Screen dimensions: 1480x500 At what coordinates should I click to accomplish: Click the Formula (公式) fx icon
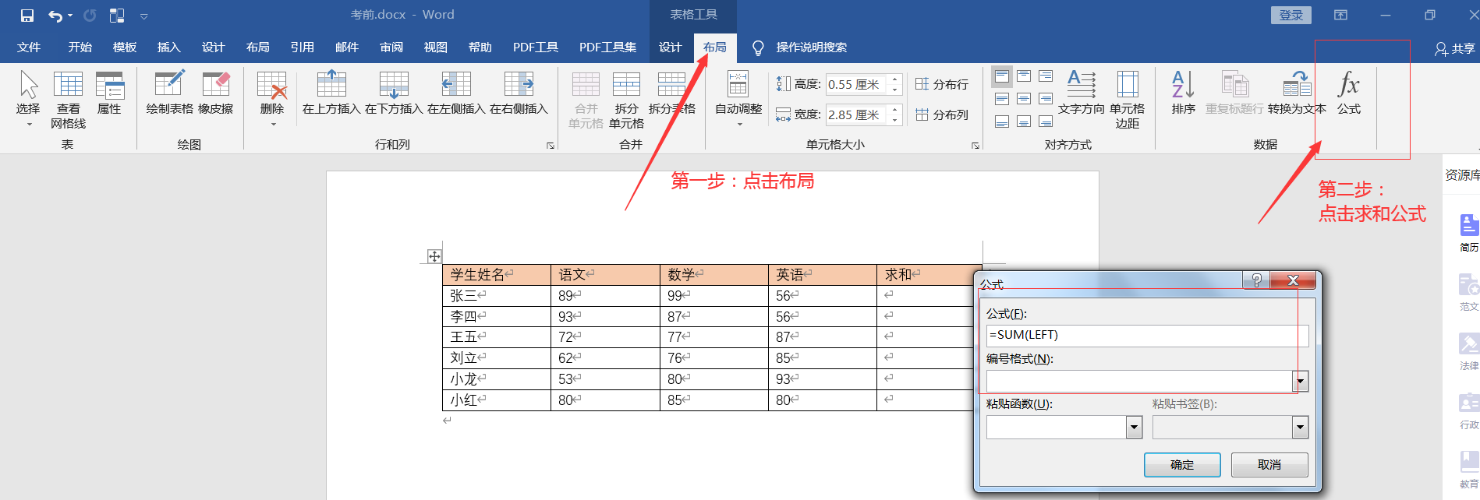click(1349, 93)
